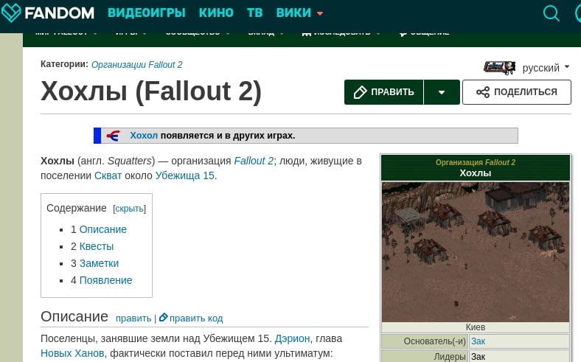Image resolution: width=581 pixels, height=362 pixels.
Task: Click the ПОДЕЛИТЬСЯ button
Action: pyautogui.click(x=517, y=92)
